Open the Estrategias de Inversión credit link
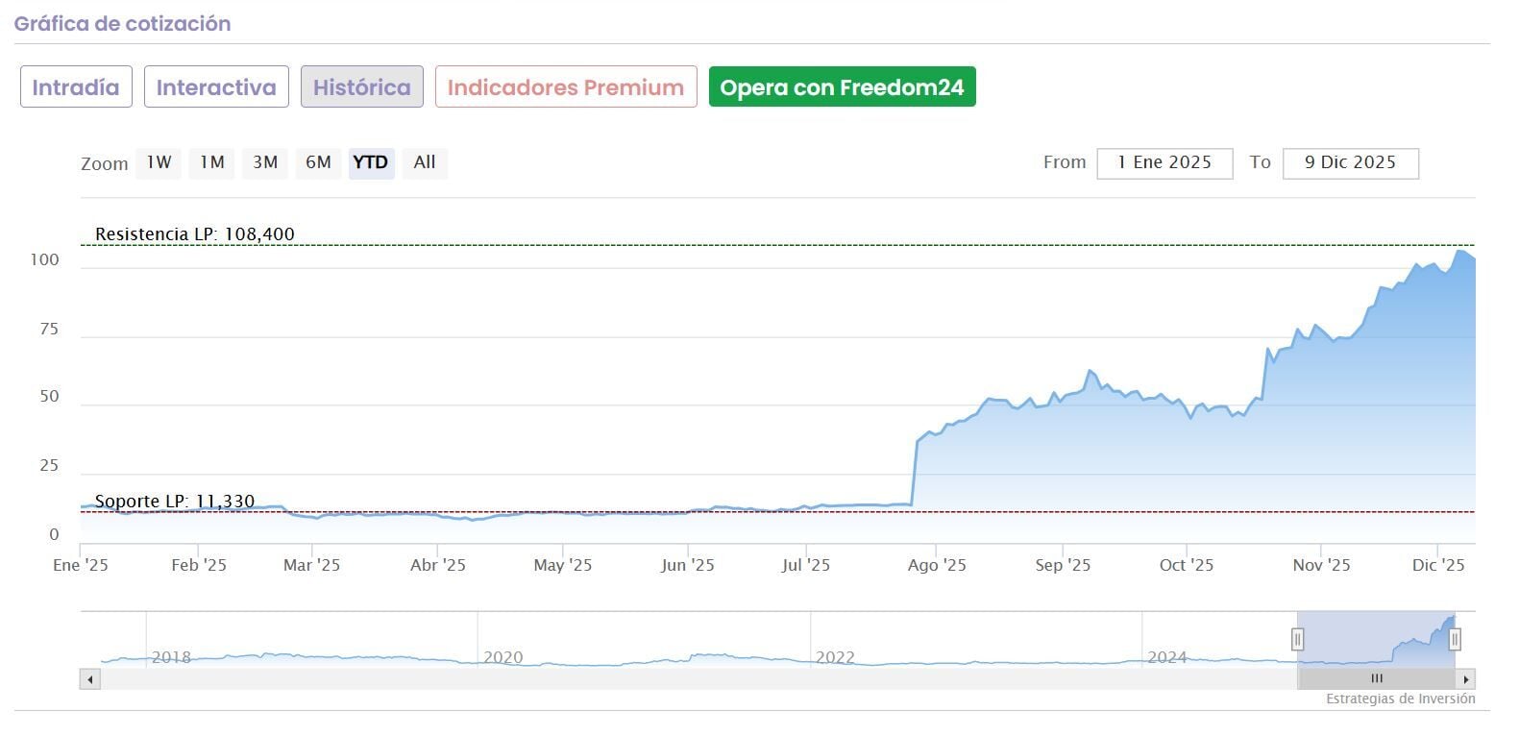The image size is (1519, 736). point(1400,699)
